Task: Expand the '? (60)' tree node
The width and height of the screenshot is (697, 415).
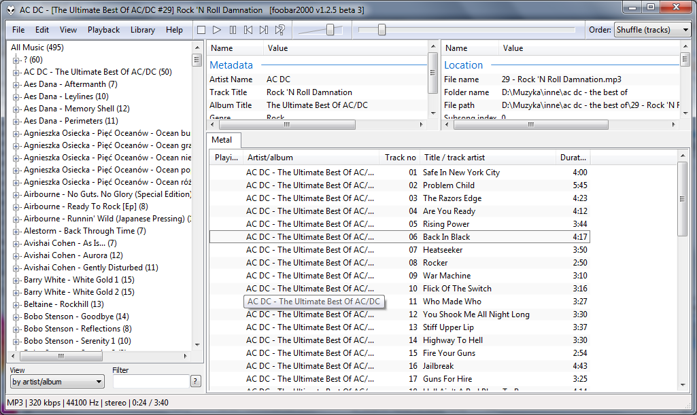Action: click(x=16, y=60)
